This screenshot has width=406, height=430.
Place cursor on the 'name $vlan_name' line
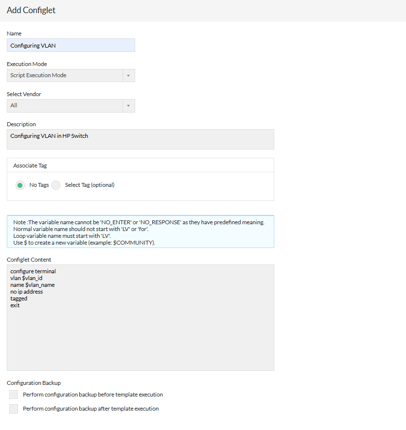point(32,285)
